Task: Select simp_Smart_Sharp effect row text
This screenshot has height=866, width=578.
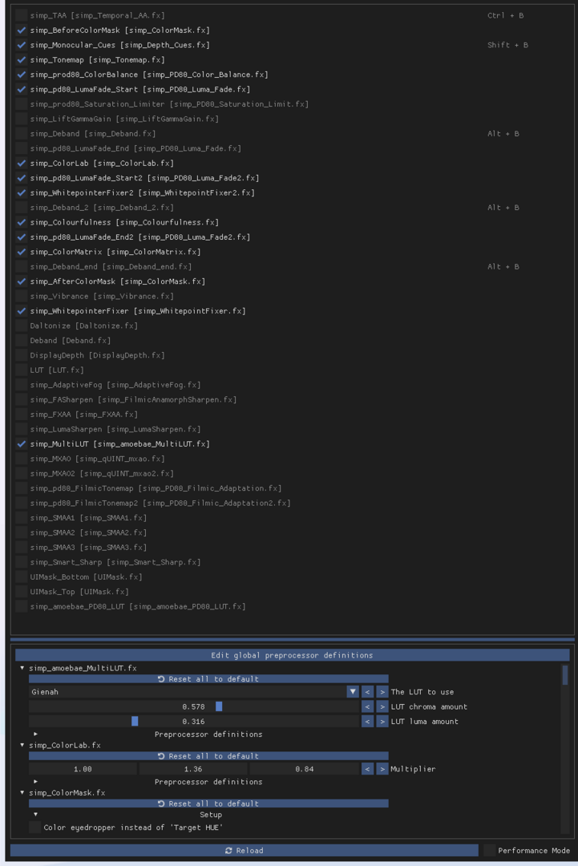Action: (x=115, y=562)
